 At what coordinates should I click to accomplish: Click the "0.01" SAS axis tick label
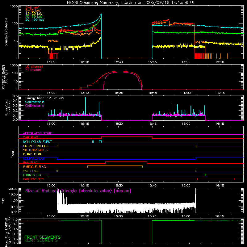click(14, 212)
